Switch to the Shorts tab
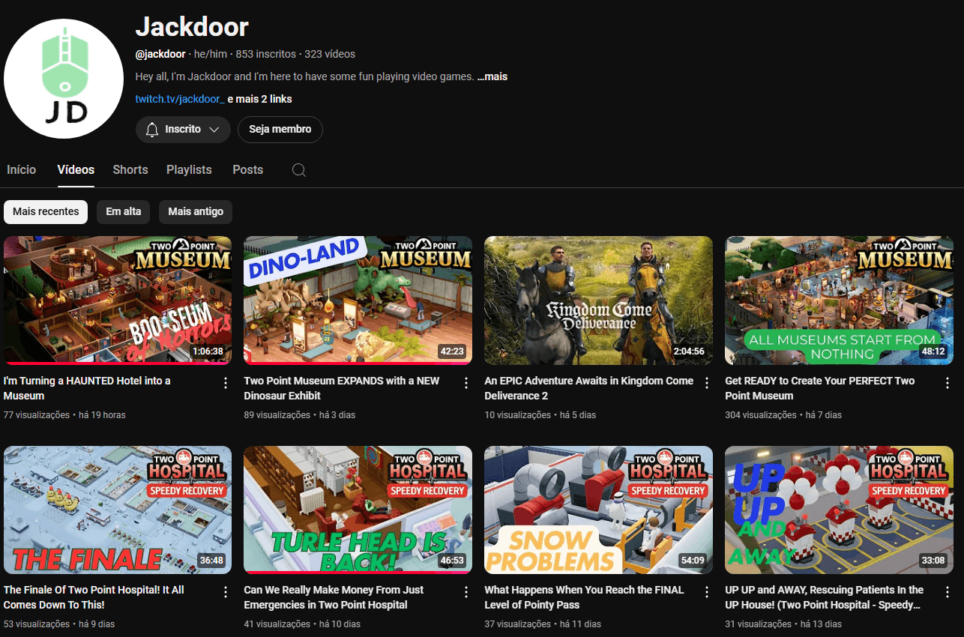 click(x=130, y=170)
